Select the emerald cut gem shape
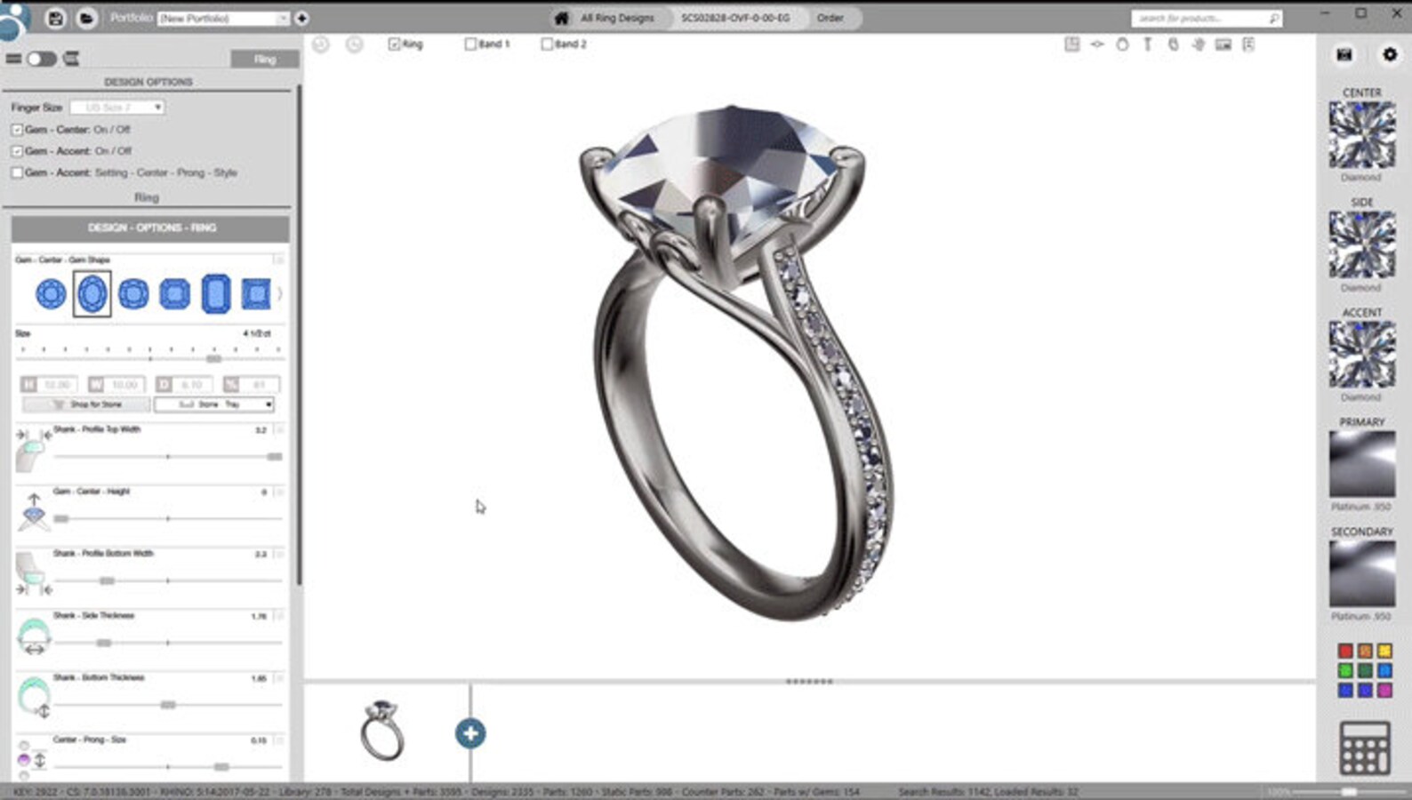 coord(216,293)
